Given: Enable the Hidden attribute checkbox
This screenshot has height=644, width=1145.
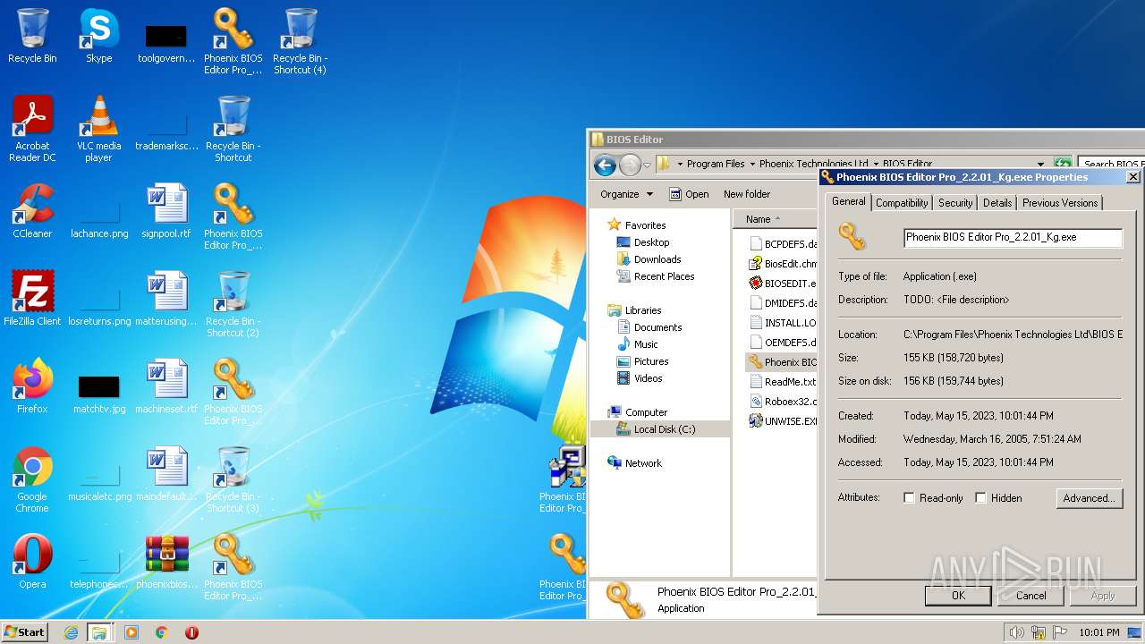Looking at the screenshot, I should pyautogui.click(x=980, y=498).
